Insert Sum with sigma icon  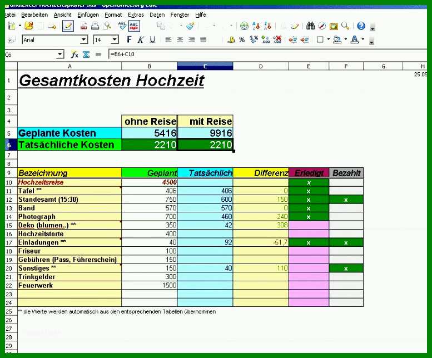tap(86, 54)
